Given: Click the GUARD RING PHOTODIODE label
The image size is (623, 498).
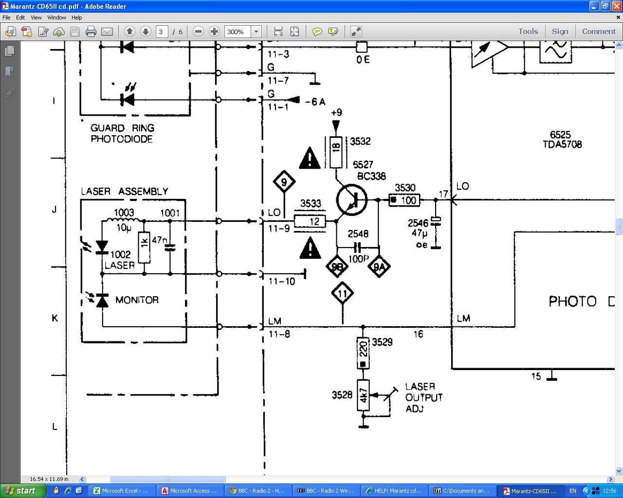Looking at the screenshot, I should point(122,133).
